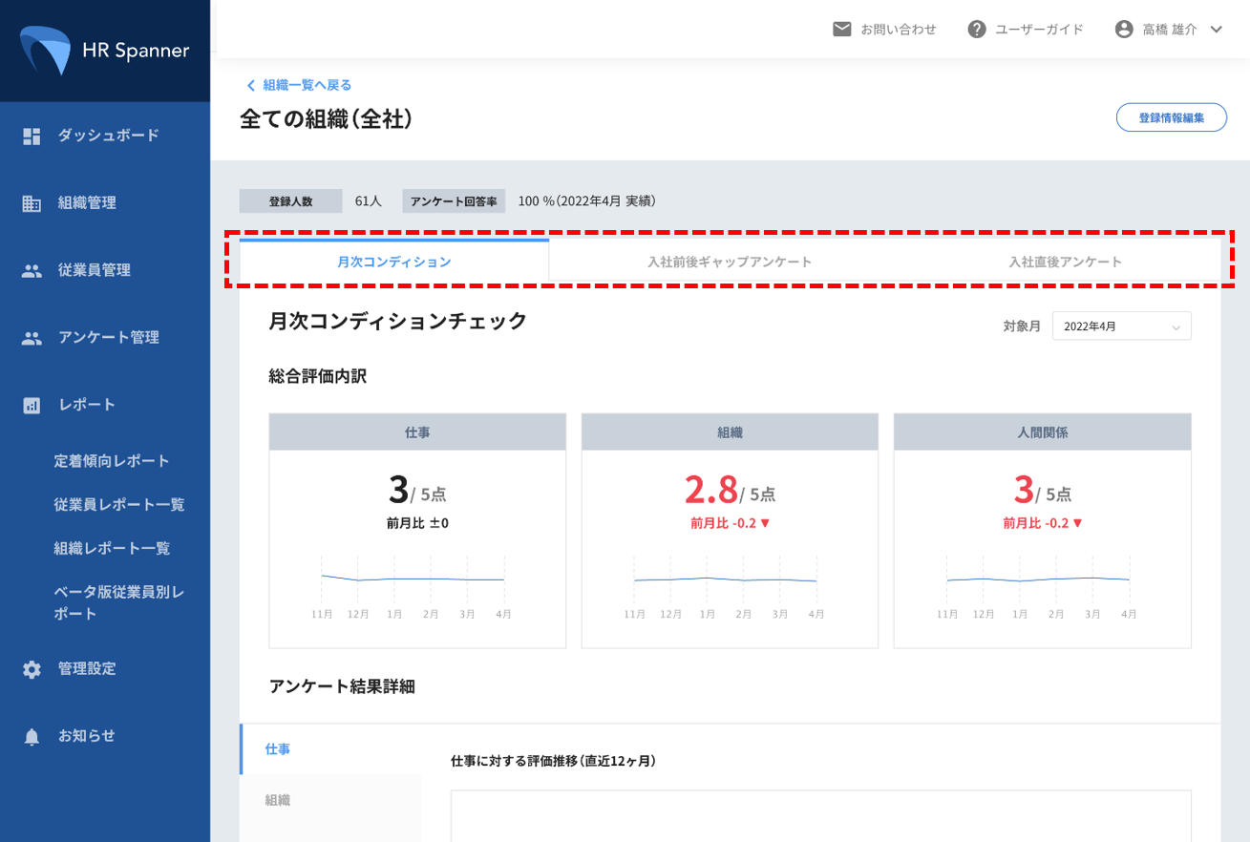Switch to 入社直後アンケート tab
This screenshot has width=1250, height=842.
click(x=1065, y=262)
